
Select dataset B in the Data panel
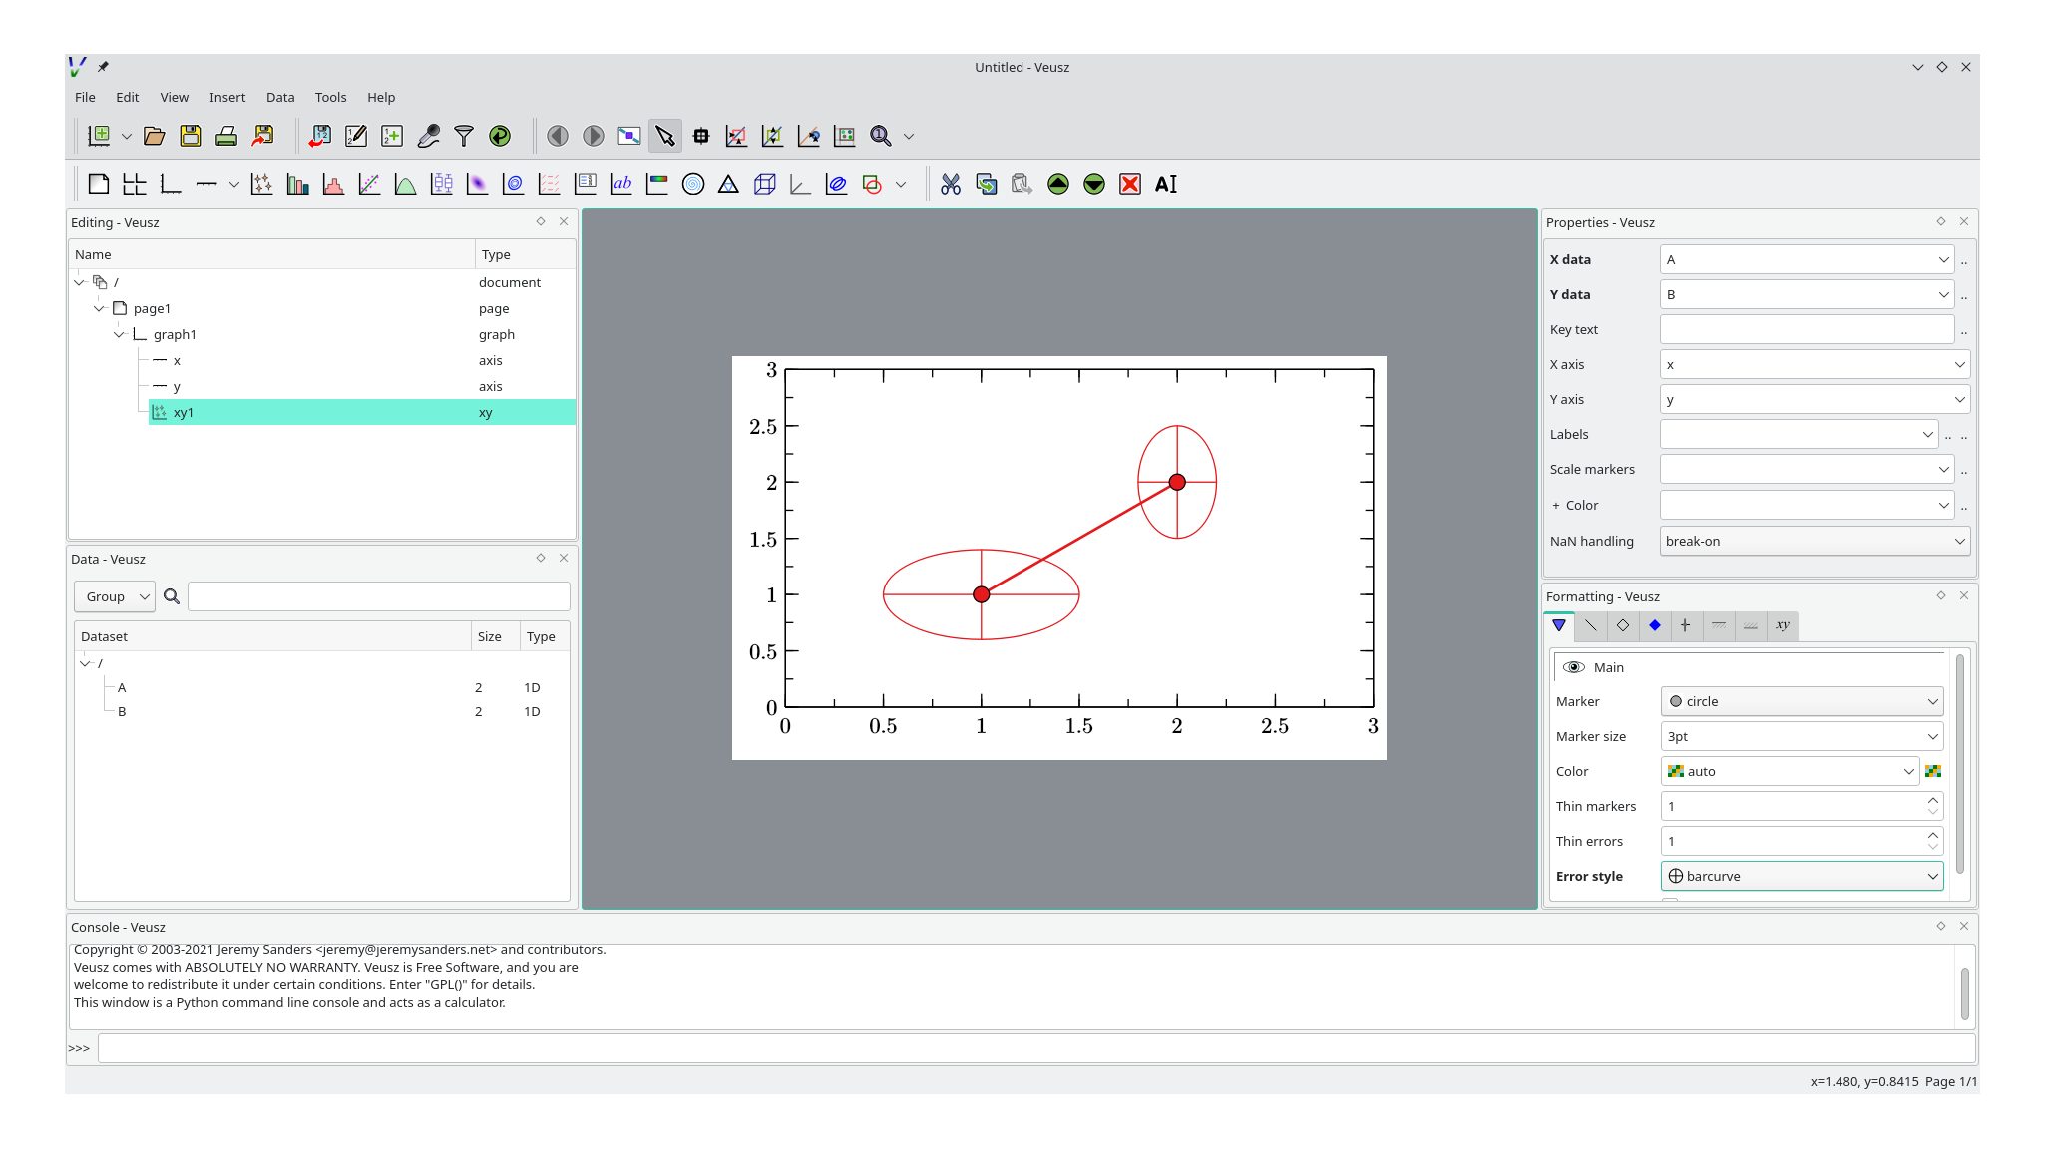pyautogui.click(x=123, y=711)
